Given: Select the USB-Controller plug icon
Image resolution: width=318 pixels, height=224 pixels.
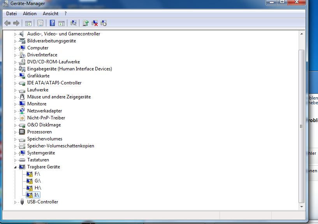Looking at the screenshot, I should pyautogui.click(x=22, y=202).
